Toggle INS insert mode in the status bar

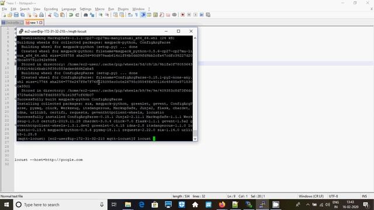coord(364,196)
